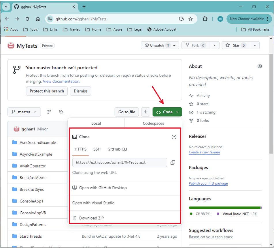Go back using the browser back arrow
The width and height of the screenshot is (274, 248).
(x=7, y=19)
